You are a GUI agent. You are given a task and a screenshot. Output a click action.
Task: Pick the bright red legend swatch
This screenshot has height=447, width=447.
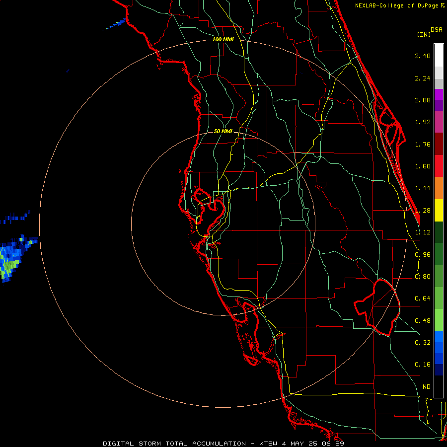coord(439,166)
